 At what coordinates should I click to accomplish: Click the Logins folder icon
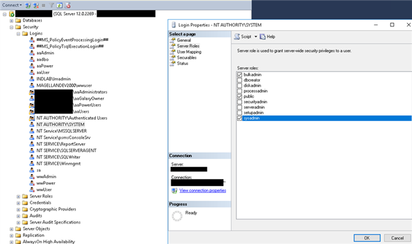(x=24, y=33)
